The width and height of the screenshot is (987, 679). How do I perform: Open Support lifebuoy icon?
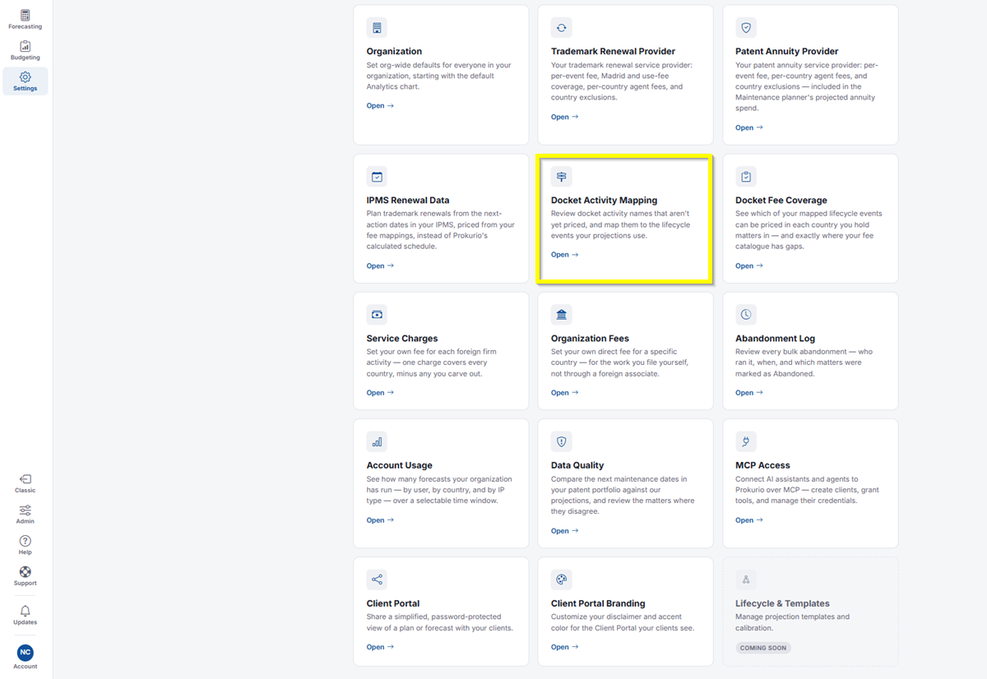(x=25, y=576)
